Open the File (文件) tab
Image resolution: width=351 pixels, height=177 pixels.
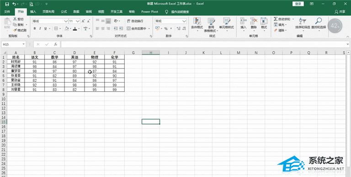point(7,11)
